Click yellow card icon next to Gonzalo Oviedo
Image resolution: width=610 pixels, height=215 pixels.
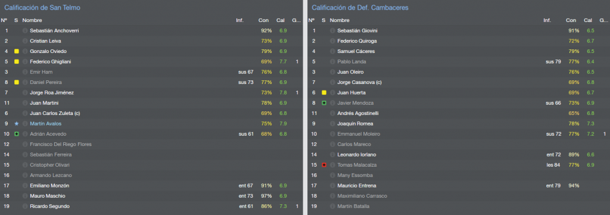[x=16, y=51]
